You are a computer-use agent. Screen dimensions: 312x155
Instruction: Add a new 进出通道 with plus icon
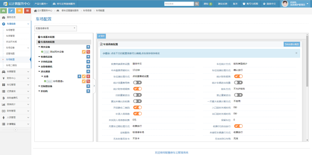(x=88, y=71)
